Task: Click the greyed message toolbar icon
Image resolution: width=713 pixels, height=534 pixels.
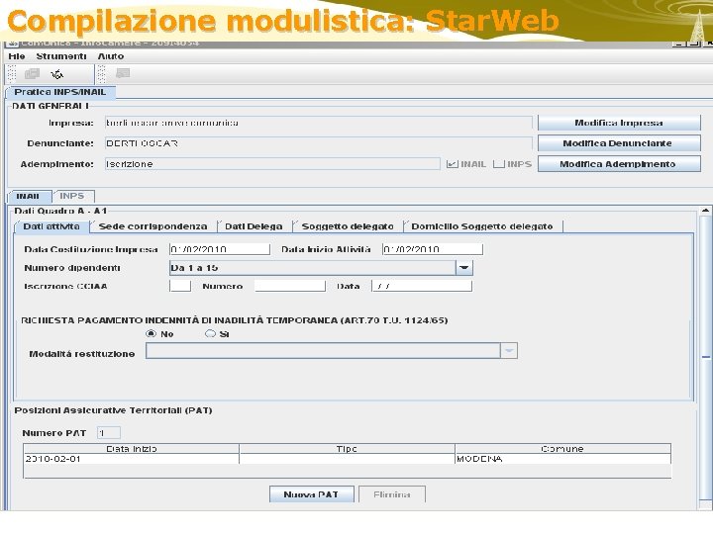Action: click(123, 73)
